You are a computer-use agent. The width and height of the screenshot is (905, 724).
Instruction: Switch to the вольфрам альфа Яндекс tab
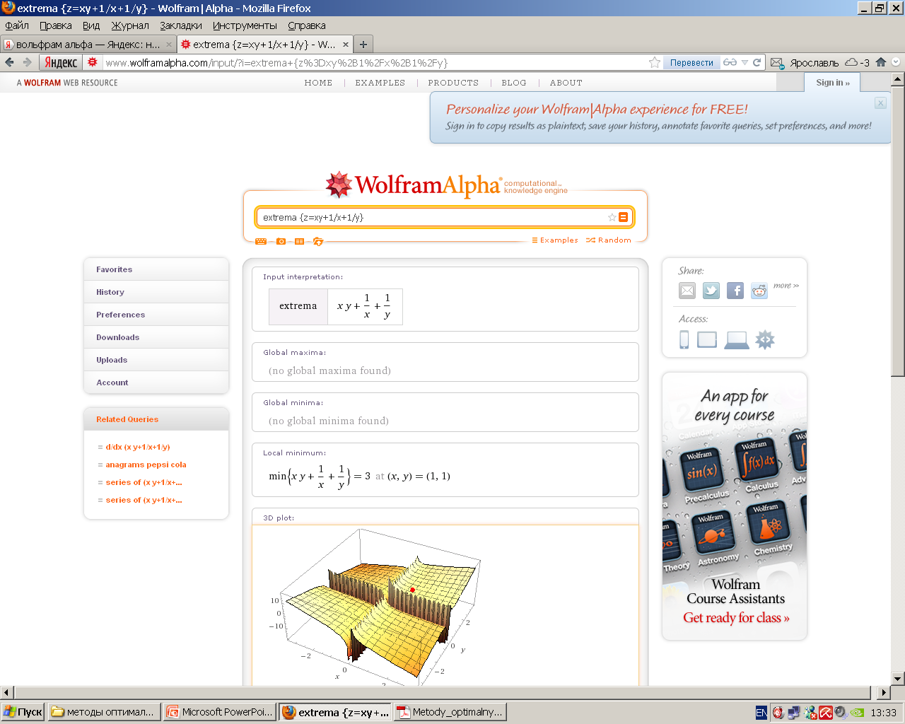pyautogui.click(x=88, y=44)
